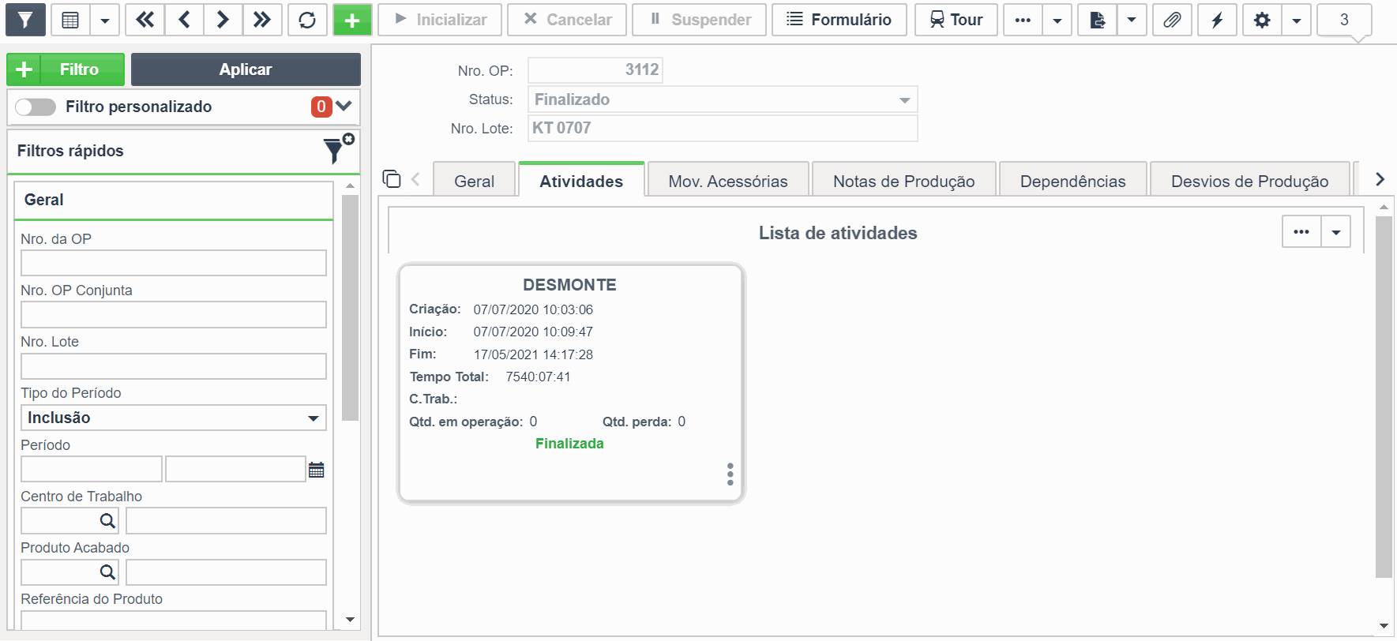Click the lightning bolt actions icon
1397x641 pixels.
tap(1217, 20)
